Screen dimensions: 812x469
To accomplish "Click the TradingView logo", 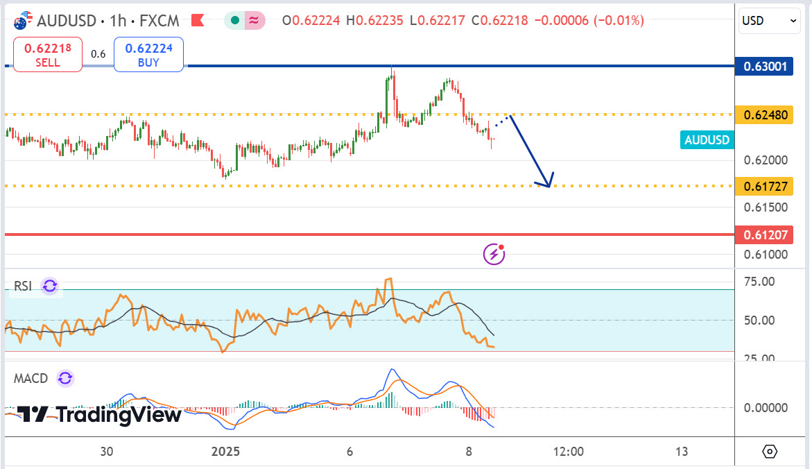I will [99, 415].
